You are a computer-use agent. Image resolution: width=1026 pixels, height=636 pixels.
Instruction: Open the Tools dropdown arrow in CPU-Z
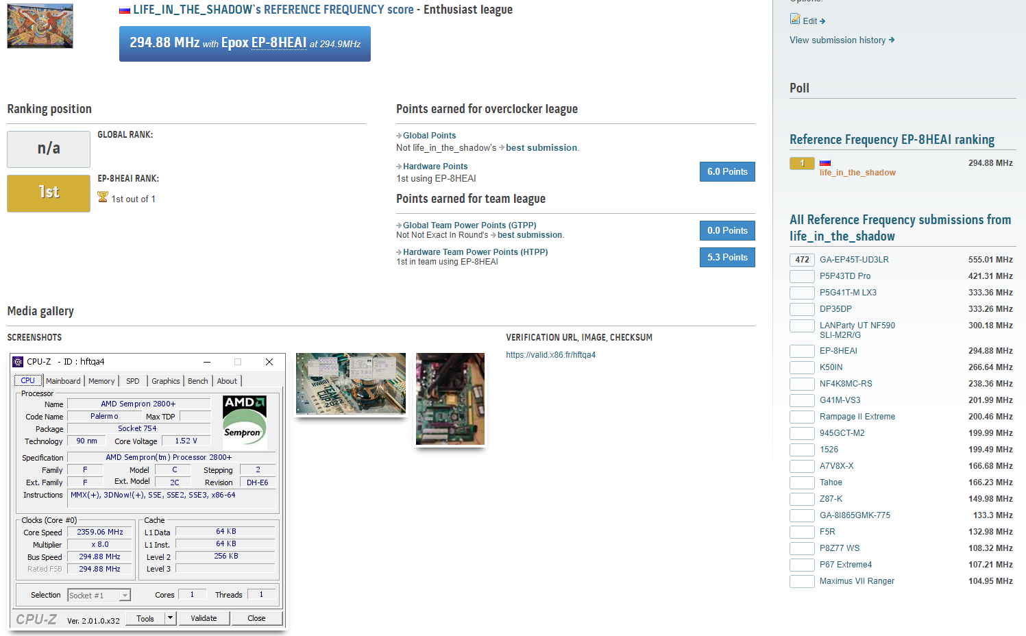tap(171, 618)
